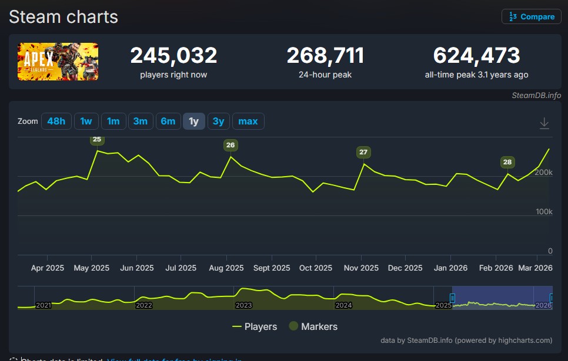Set chart zoom to 1w
Screen dimensions: 568x361
(x=86, y=122)
